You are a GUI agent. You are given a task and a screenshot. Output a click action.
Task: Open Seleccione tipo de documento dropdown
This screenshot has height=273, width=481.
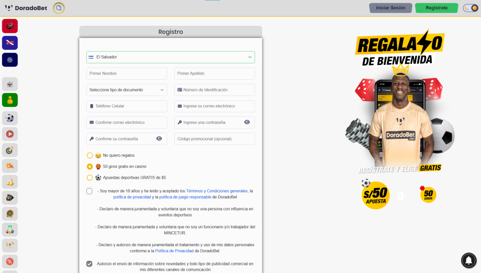(x=127, y=90)
